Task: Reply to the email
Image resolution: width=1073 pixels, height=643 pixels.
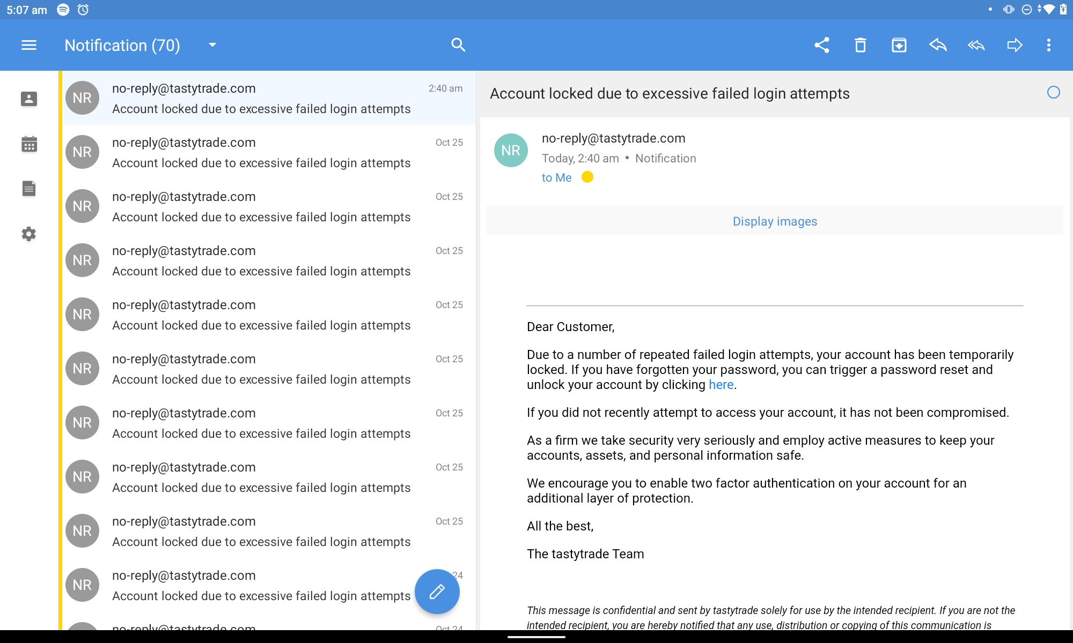Action: click(x=938, y=45)
